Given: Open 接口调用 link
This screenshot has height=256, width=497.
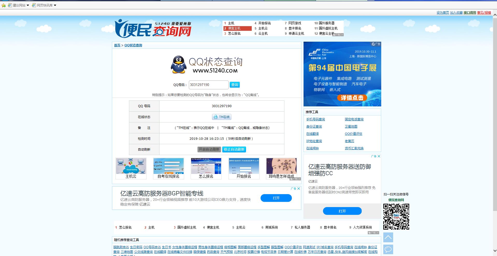Looking at the screenshot, I should point(470,13).
